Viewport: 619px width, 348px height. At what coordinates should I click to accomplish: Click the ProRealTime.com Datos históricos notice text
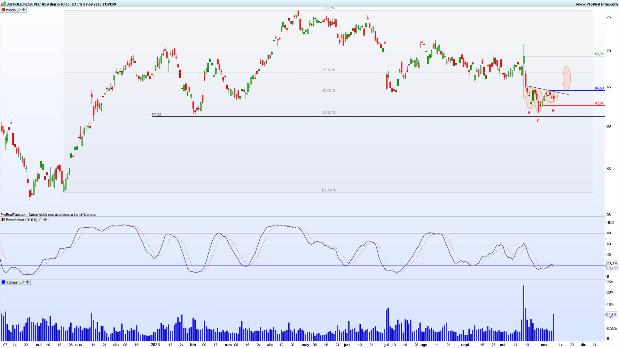click(x=48, y=215)
